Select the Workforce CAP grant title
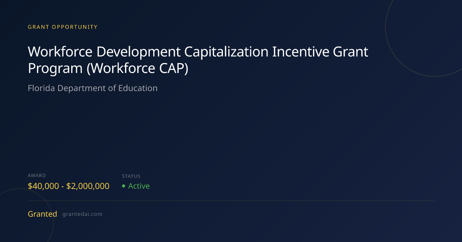Image resolution: width=462 pixels, height=242 pixels. 198,60
